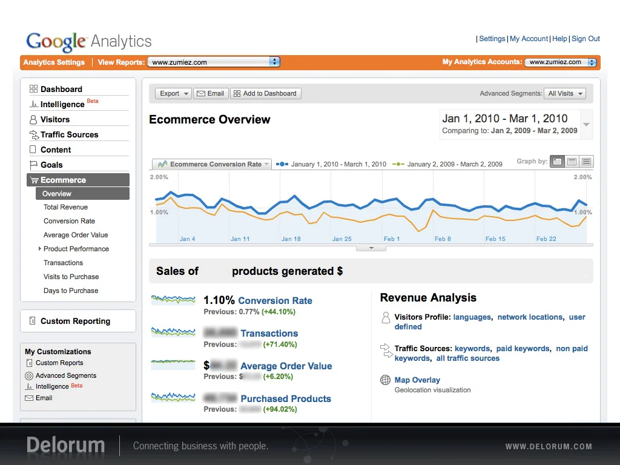Click the Goals flag icon in sidebar

(x=33, y=165)
